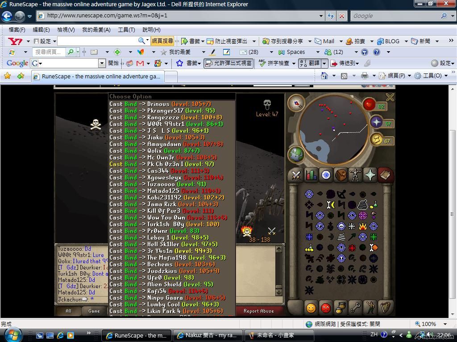Click the Gmail icon in Google toolbar
Viewport: 457px width, 342px height.
click(x=140, y=63)
